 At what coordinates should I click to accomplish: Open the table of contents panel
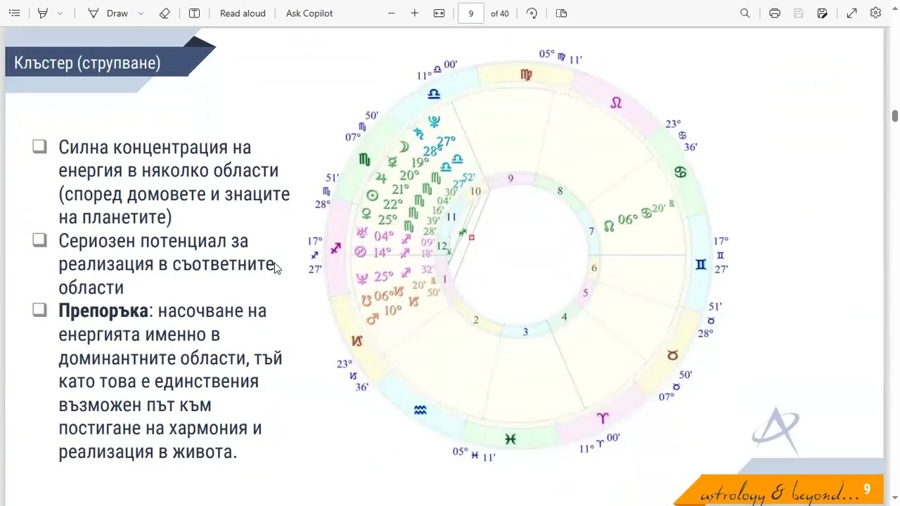(x=14, y=13)
